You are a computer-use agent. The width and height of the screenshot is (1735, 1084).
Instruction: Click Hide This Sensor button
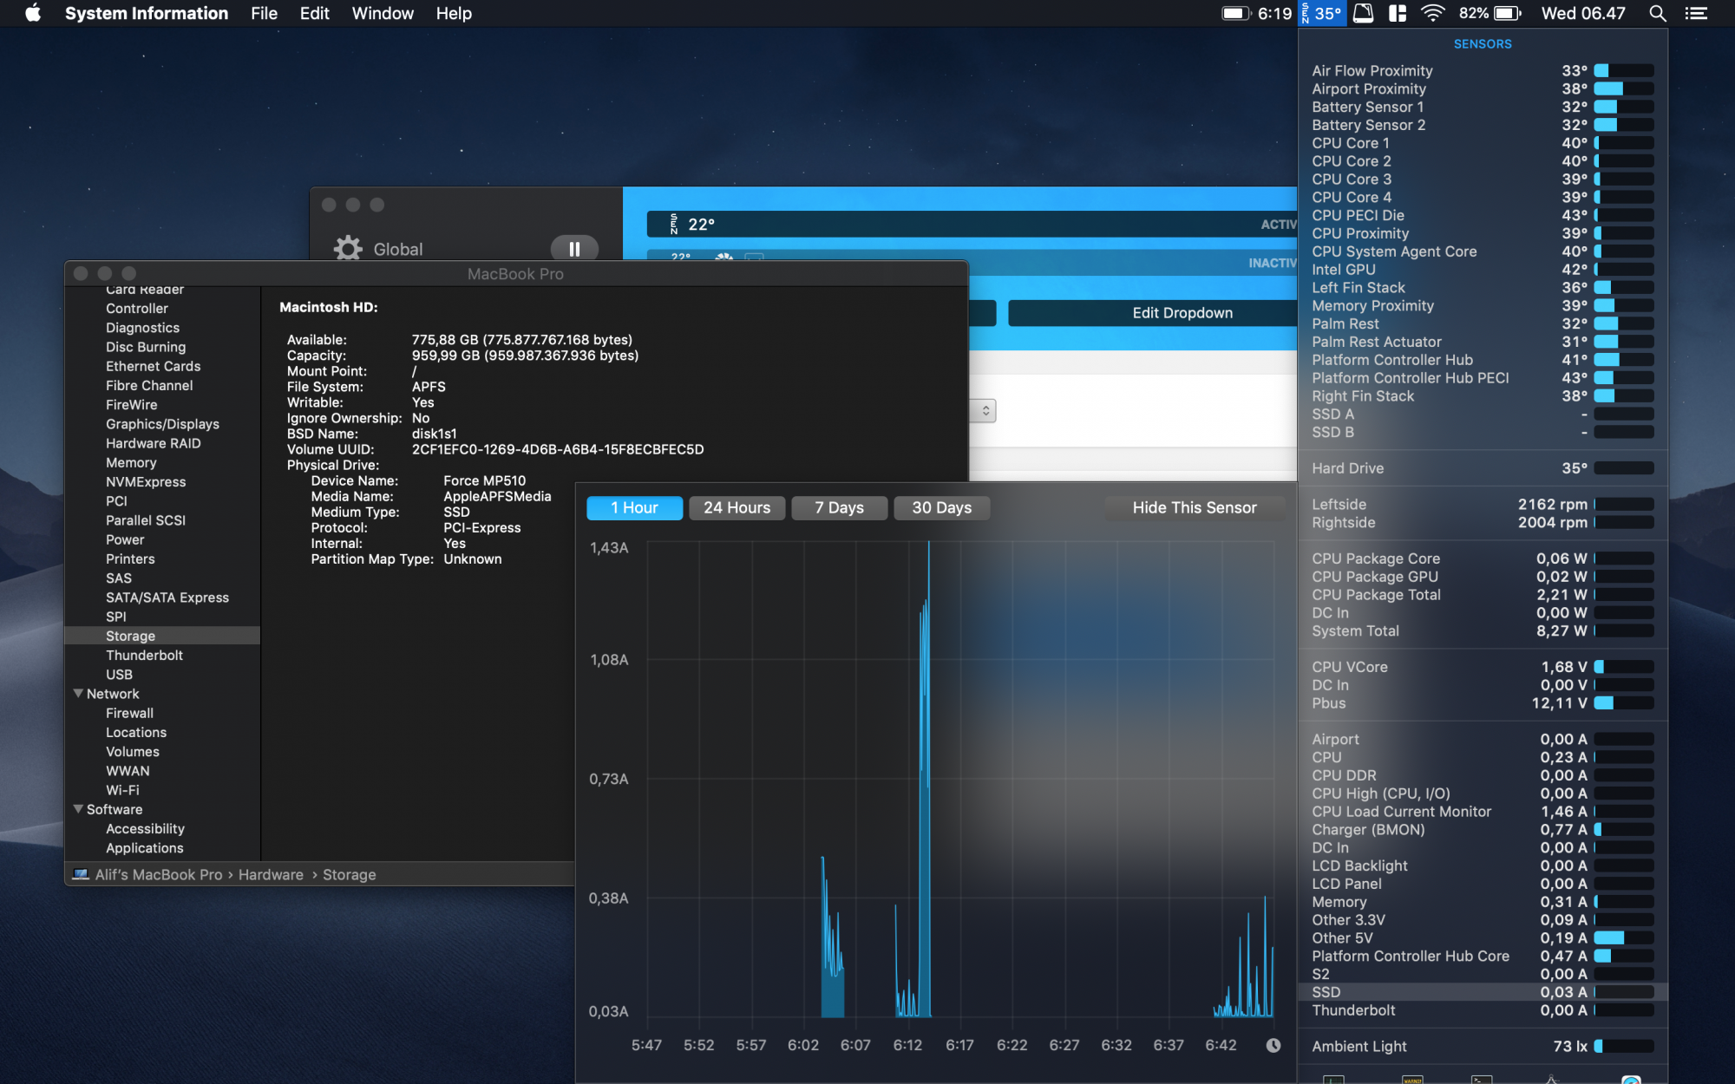pos(1194,507)
